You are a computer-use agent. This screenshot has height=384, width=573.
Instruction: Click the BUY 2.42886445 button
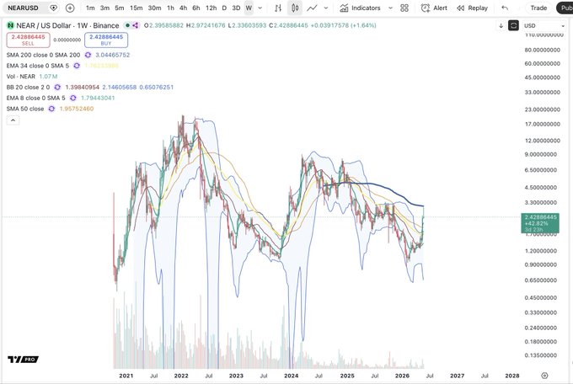click(x=106, y=40)
